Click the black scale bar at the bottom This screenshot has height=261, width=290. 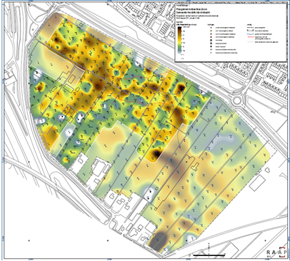tap(209, 255)
